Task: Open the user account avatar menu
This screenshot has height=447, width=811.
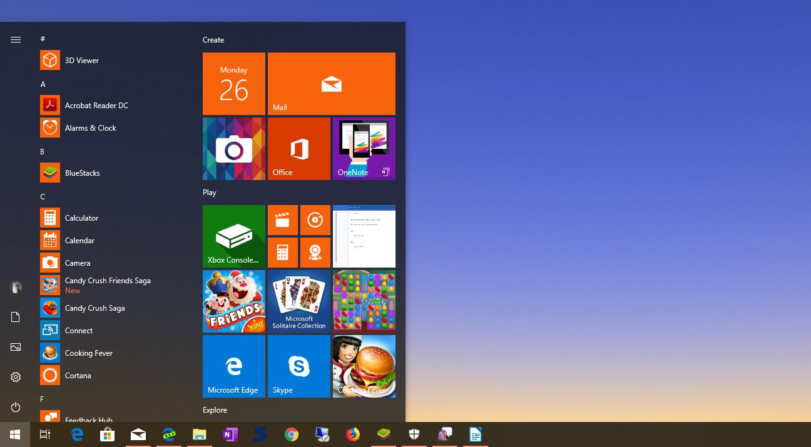Action: (16, 287)
